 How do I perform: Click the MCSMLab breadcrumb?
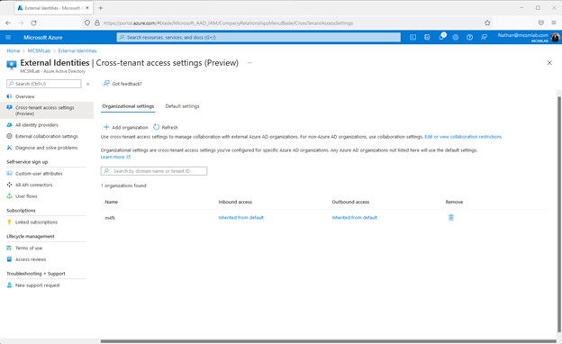pos(39,51)
